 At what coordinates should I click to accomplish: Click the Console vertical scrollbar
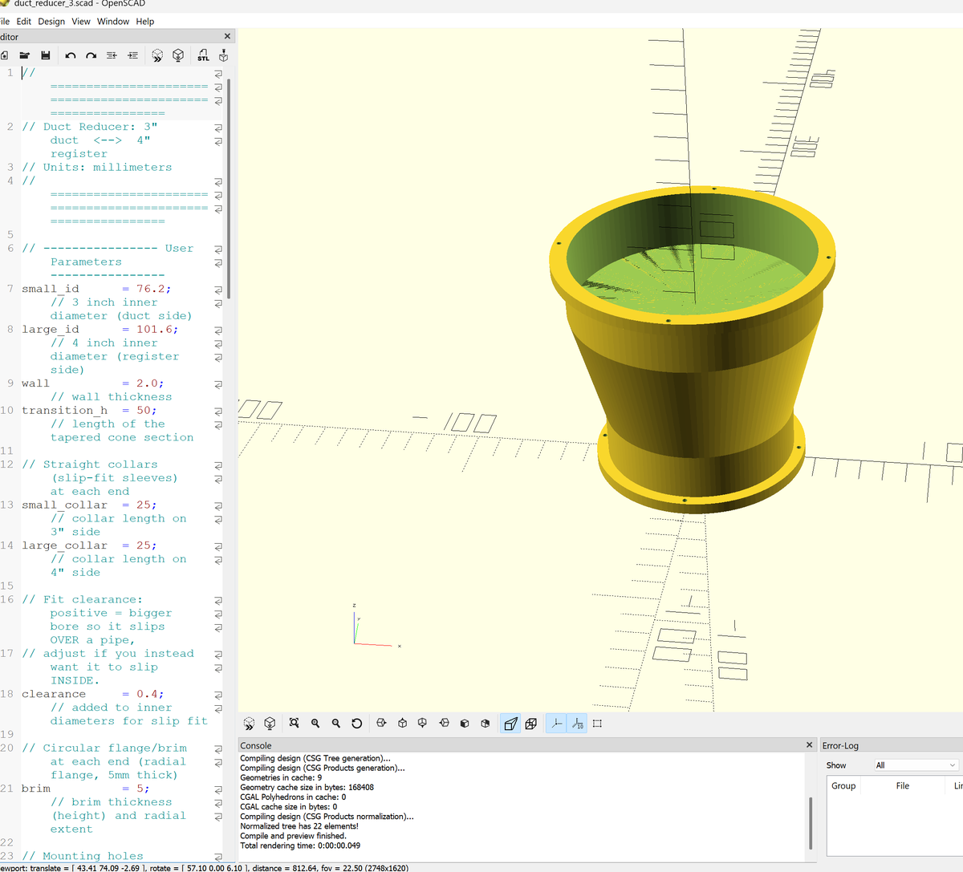pyautogui.click(x=811, y=822)
